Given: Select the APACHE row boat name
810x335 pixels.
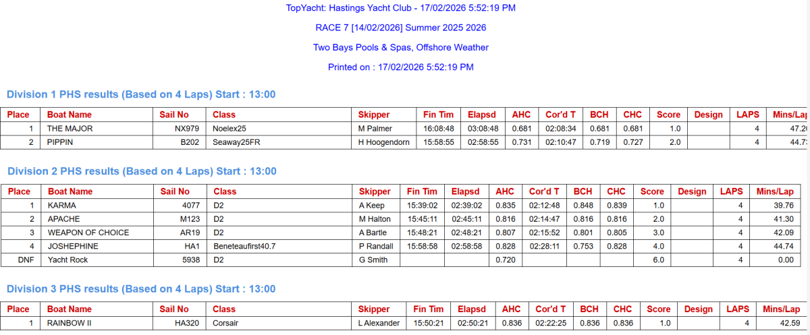Looking at the screenshot, I should click(63, 219).
